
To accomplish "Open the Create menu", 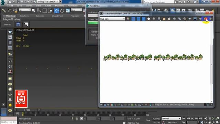I will [48, 6].
